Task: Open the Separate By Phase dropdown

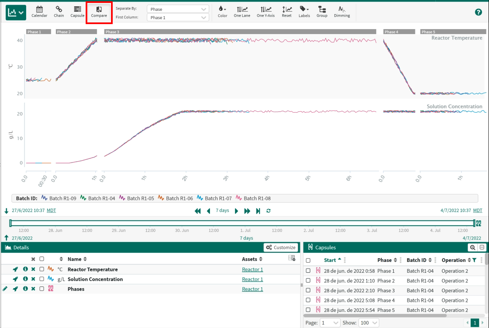Action: (178, 9)
